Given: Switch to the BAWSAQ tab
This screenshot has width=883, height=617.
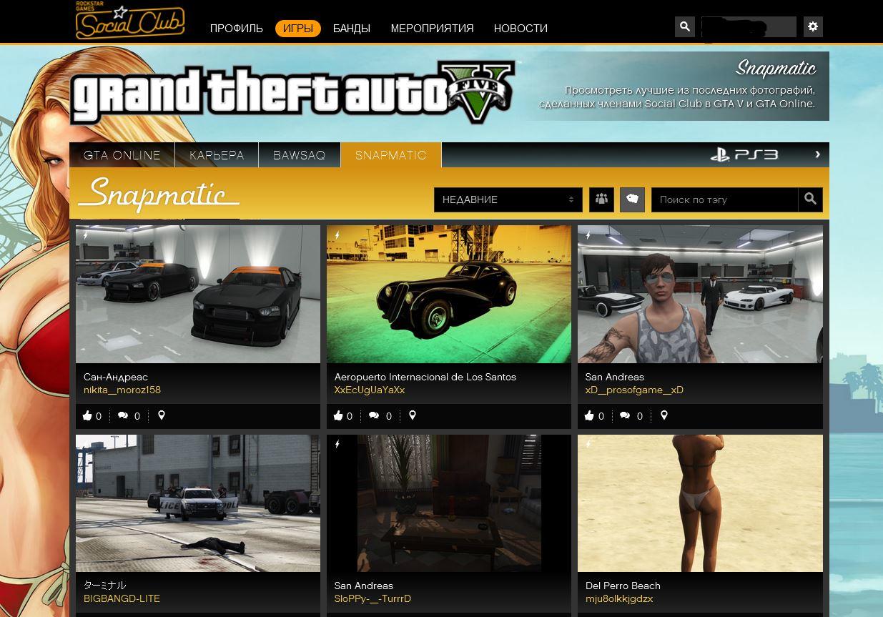Looking at the screenshot, I should (300, 155).
